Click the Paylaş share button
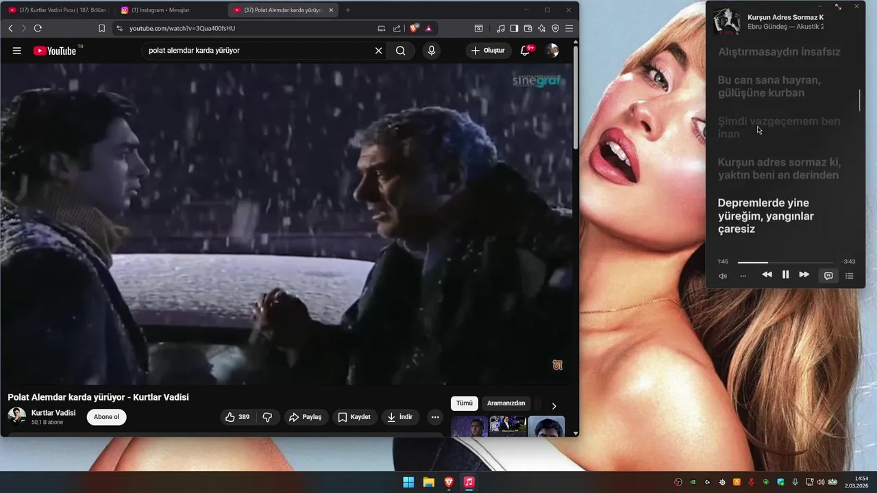The image size is (877, 493). coord(305,417)
